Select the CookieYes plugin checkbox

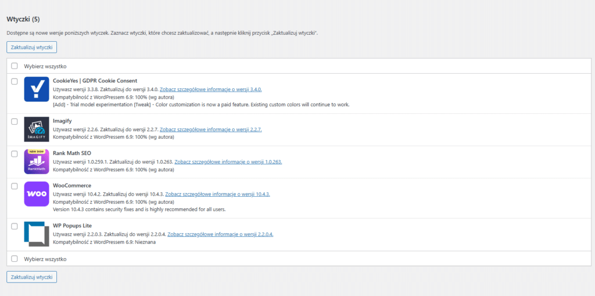[15, 81]
